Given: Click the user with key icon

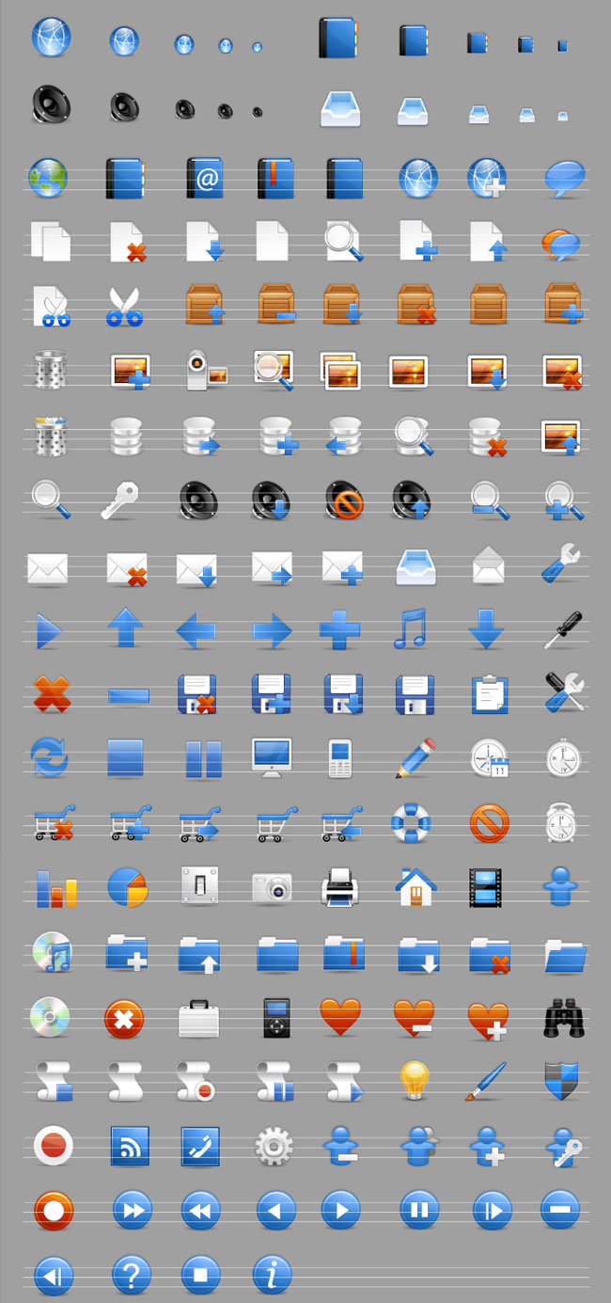Looking at the screenshot, I should pyautogui.click(x=566, y=1147).
